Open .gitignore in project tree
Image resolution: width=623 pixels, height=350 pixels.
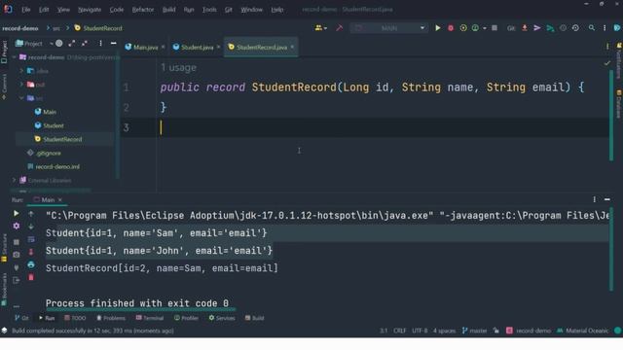48,153
